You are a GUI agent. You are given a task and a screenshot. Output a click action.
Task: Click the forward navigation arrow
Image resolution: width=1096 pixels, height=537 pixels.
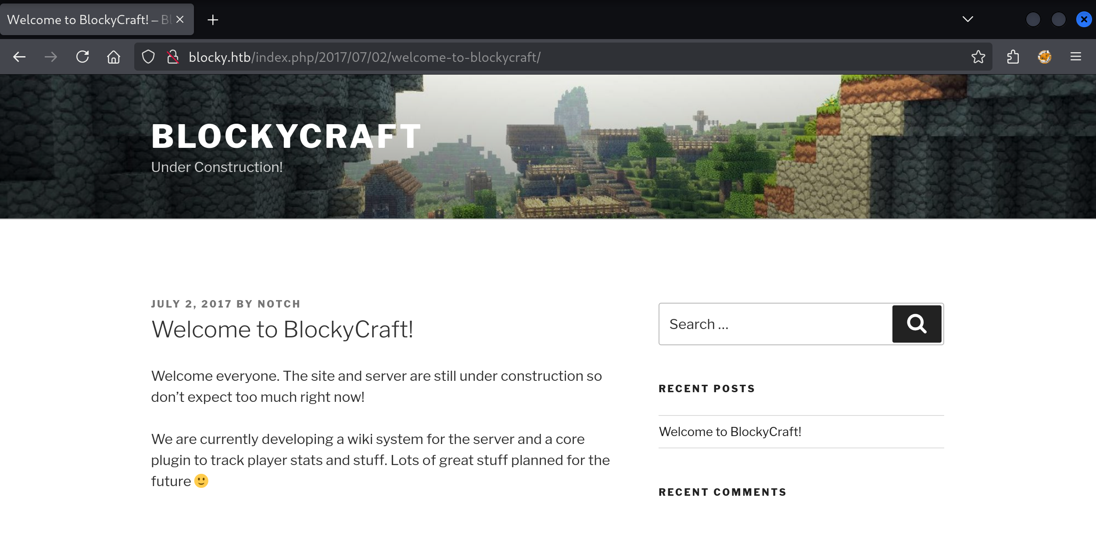pos(51,57)
